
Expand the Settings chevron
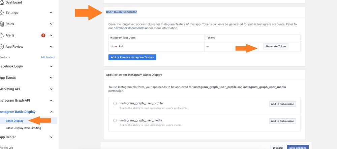51,13
